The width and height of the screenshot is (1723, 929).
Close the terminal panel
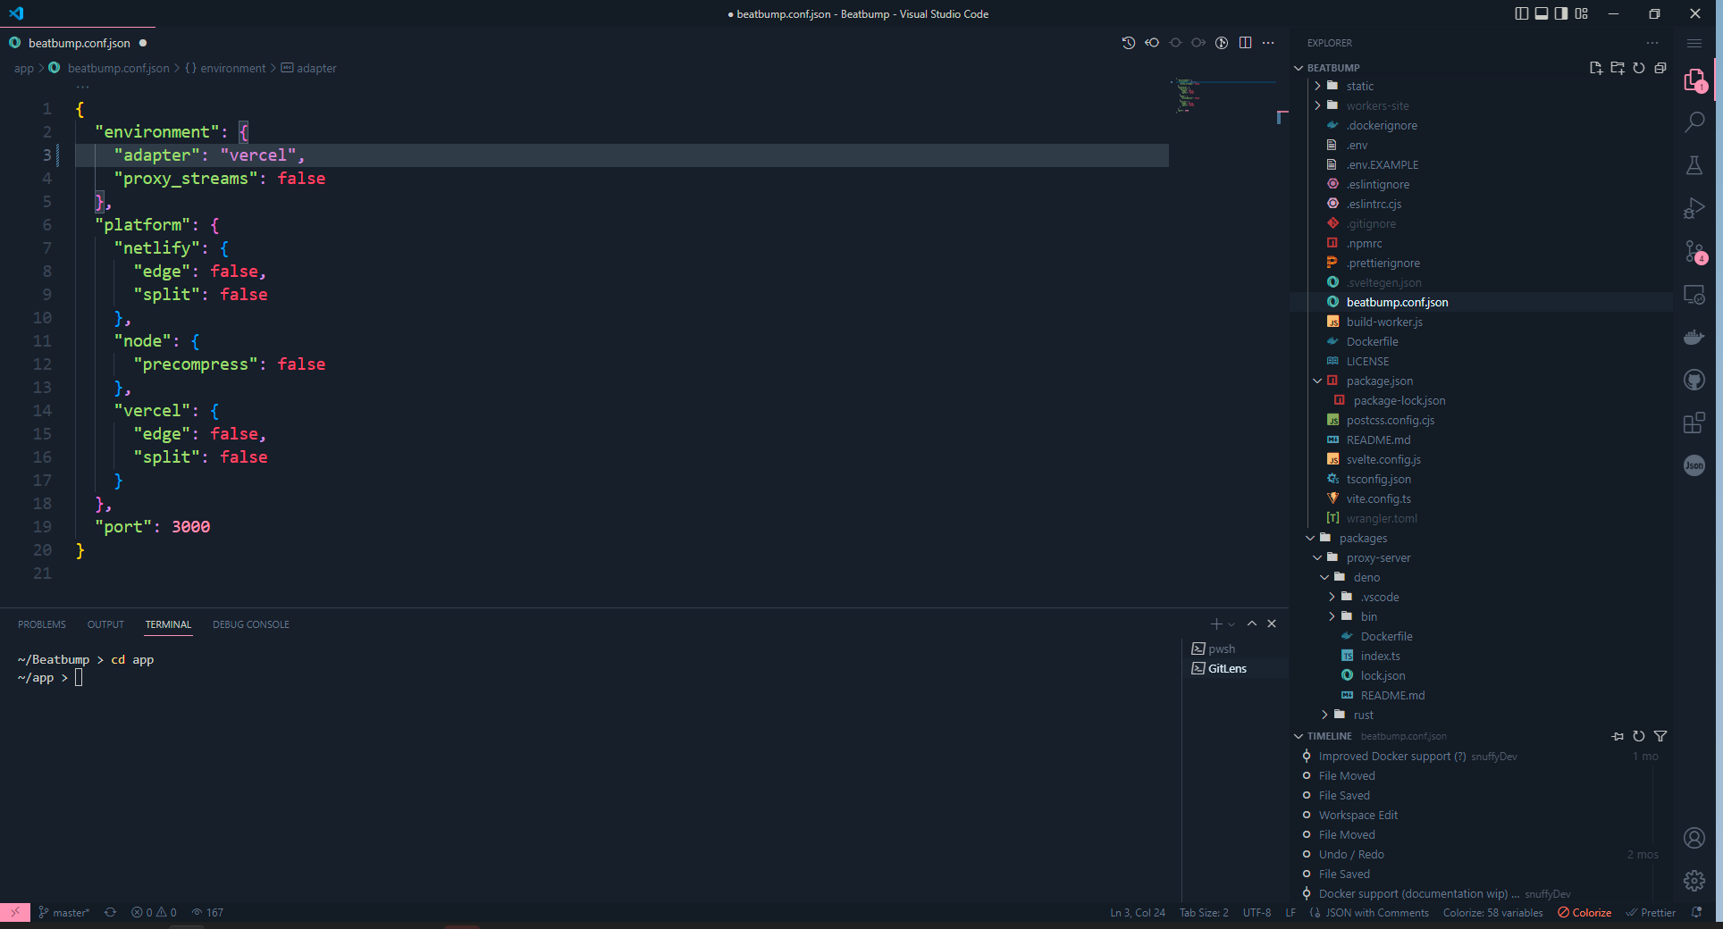[1272, 624]
